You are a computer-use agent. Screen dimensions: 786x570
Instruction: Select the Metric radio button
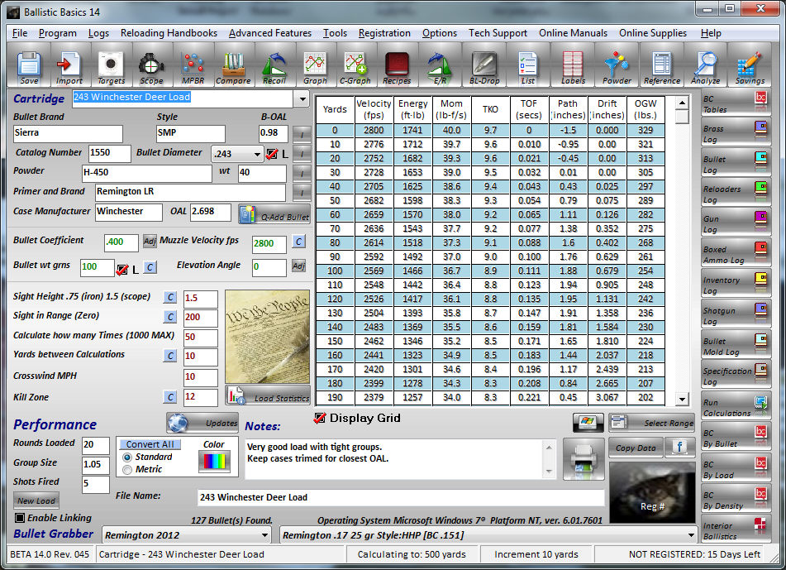tap(127, 470)
